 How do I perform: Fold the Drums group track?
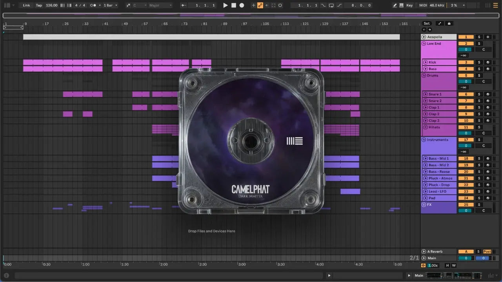click(424, 75)
